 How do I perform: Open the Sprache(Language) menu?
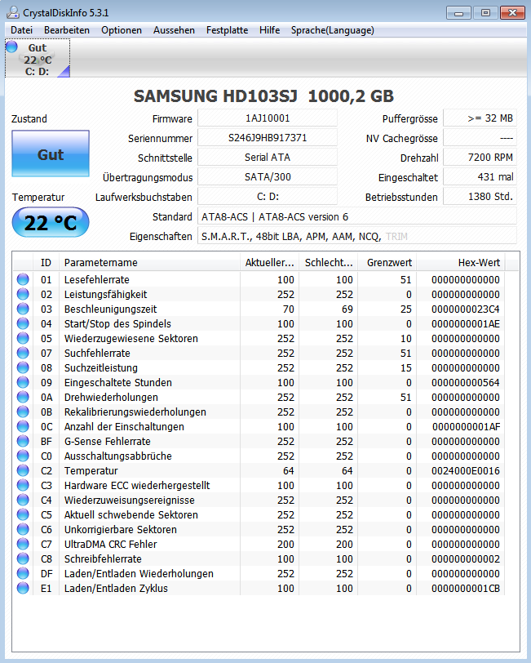pos(333,30)
